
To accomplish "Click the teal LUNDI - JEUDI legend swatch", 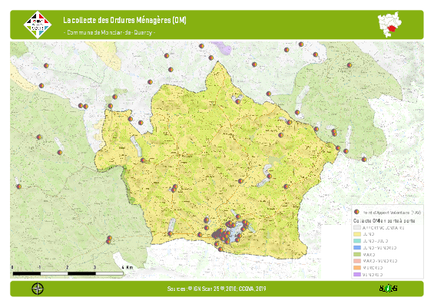I will pos(357,241).
